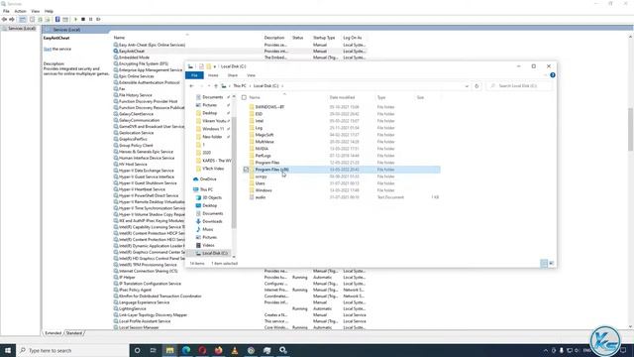Open the Action menu in Services window
Screen dimensions: 634x357
coord(20,11)
